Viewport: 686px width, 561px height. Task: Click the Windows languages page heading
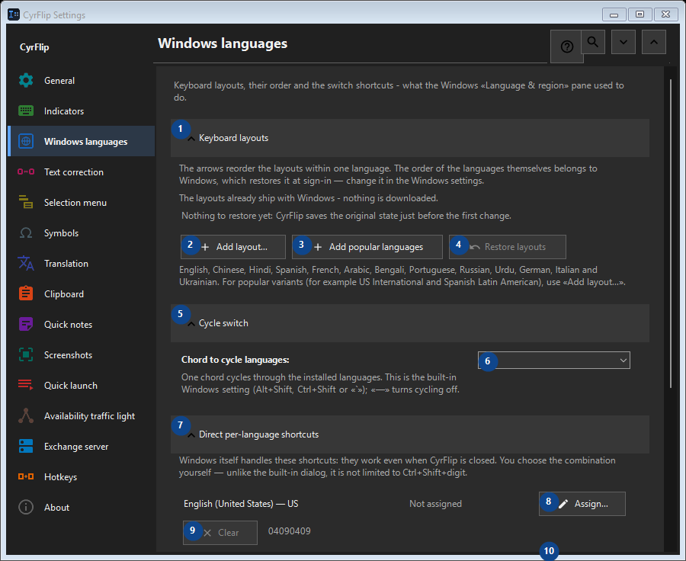223,43
